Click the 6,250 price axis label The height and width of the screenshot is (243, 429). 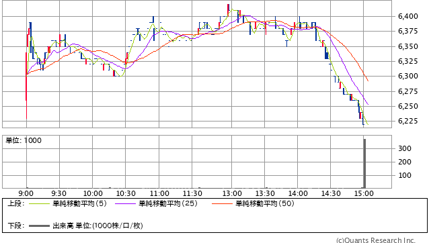coord(408,106)
